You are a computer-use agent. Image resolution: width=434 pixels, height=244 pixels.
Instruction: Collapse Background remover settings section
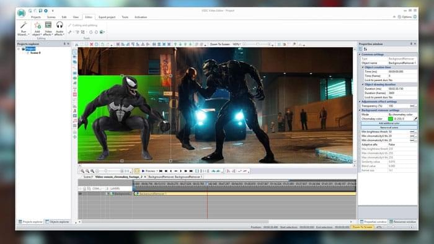pyautogui.click(x=360, y=110)
